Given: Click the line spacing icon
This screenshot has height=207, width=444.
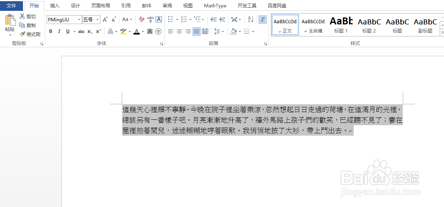Looking at the screenshot, I should click(217, 31).
